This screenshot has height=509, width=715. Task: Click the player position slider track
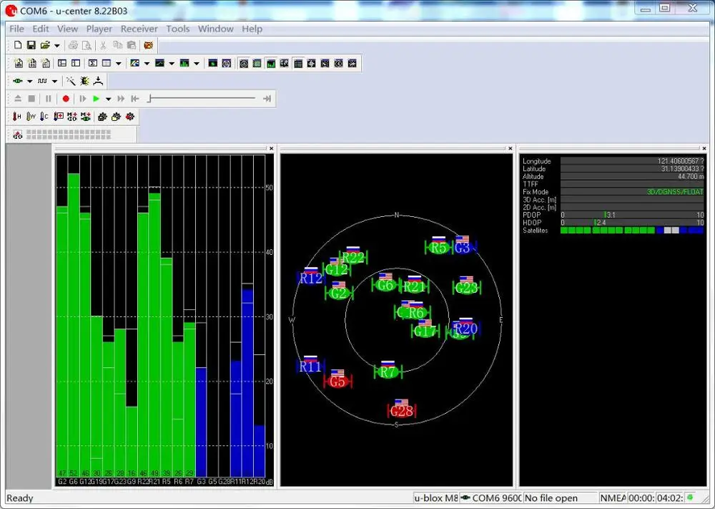tap(202, 98)
